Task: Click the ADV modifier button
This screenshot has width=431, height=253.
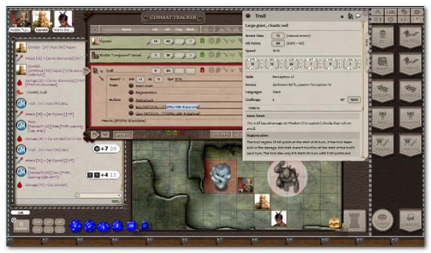Action: tap(38, 222)
